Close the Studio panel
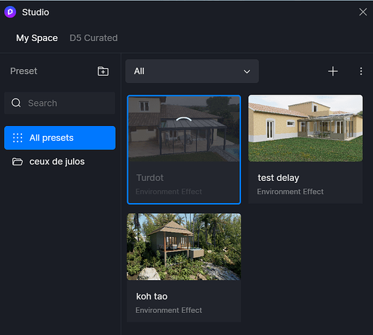 pyautogui.click(x=363, y=12)
